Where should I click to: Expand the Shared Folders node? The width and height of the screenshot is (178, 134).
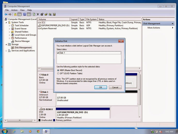10,32
